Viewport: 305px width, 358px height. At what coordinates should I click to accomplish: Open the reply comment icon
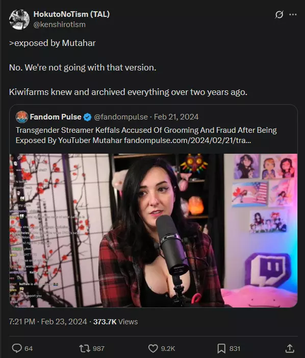coord(17,348)
